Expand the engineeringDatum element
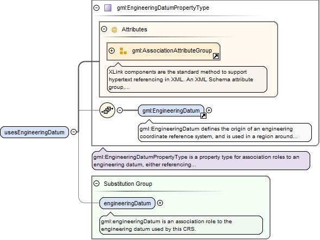Image resolution: width=320 pixels, height=240 pixels. [160, 203]
